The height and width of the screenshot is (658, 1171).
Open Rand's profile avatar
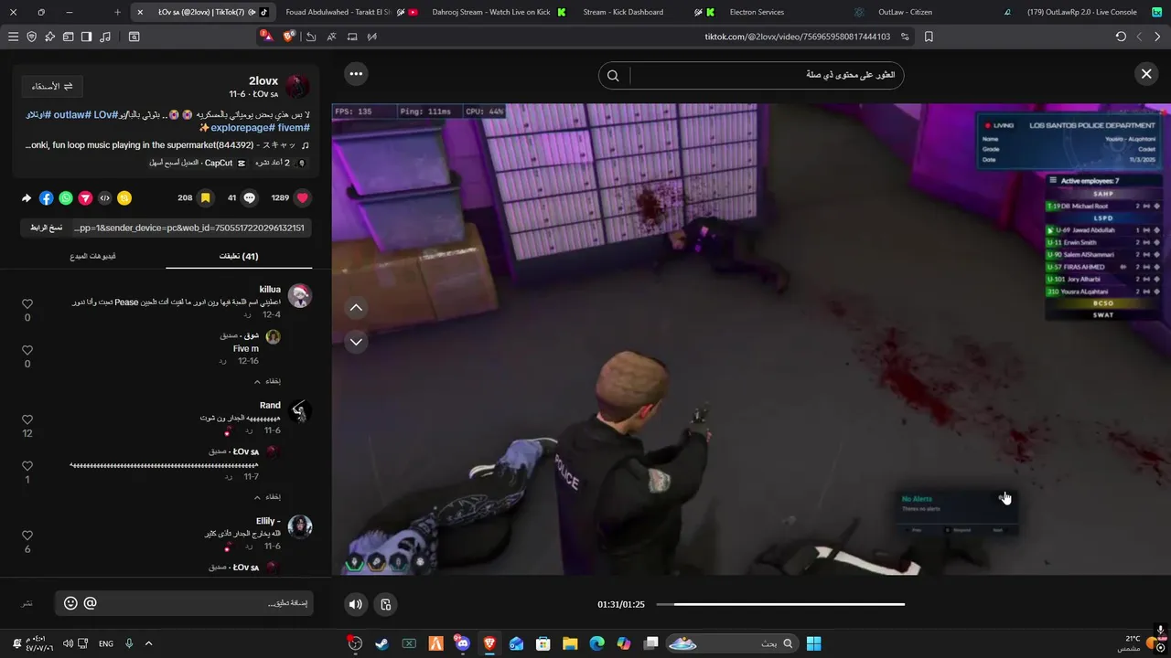tap(300, 411)
